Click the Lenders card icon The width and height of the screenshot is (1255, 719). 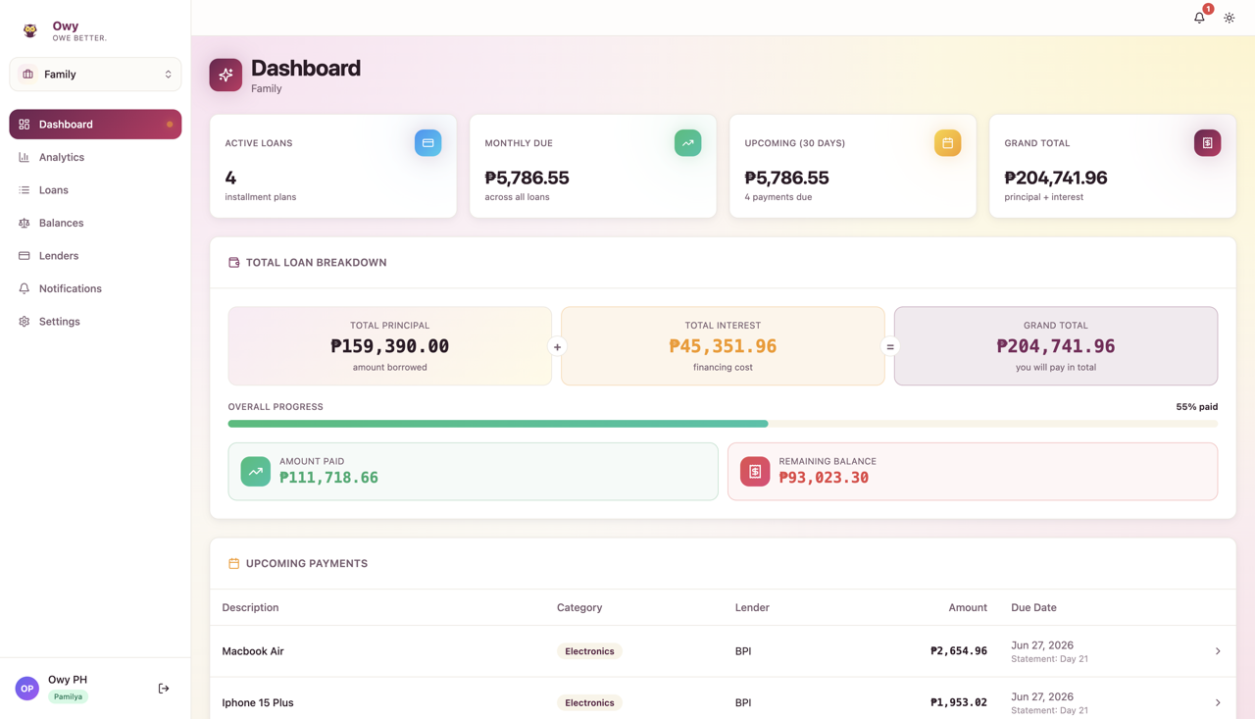click(25, 256)
